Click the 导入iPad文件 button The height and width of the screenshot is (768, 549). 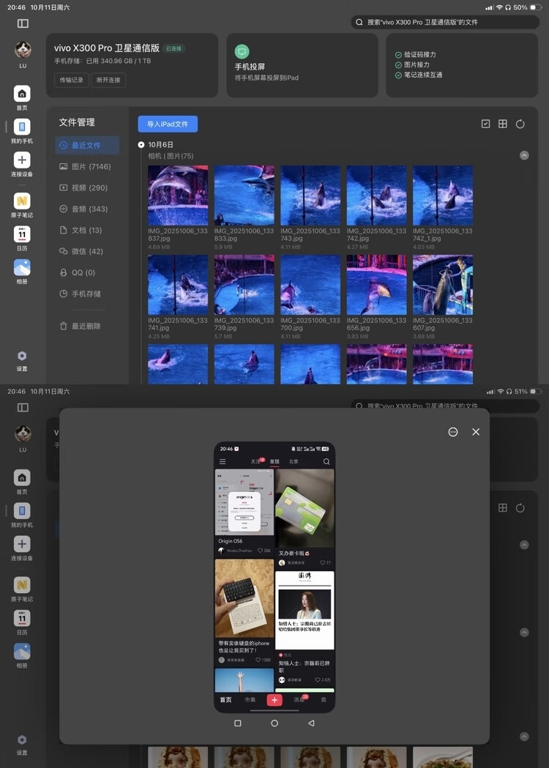pyautogui.click(x=168, y=124)
